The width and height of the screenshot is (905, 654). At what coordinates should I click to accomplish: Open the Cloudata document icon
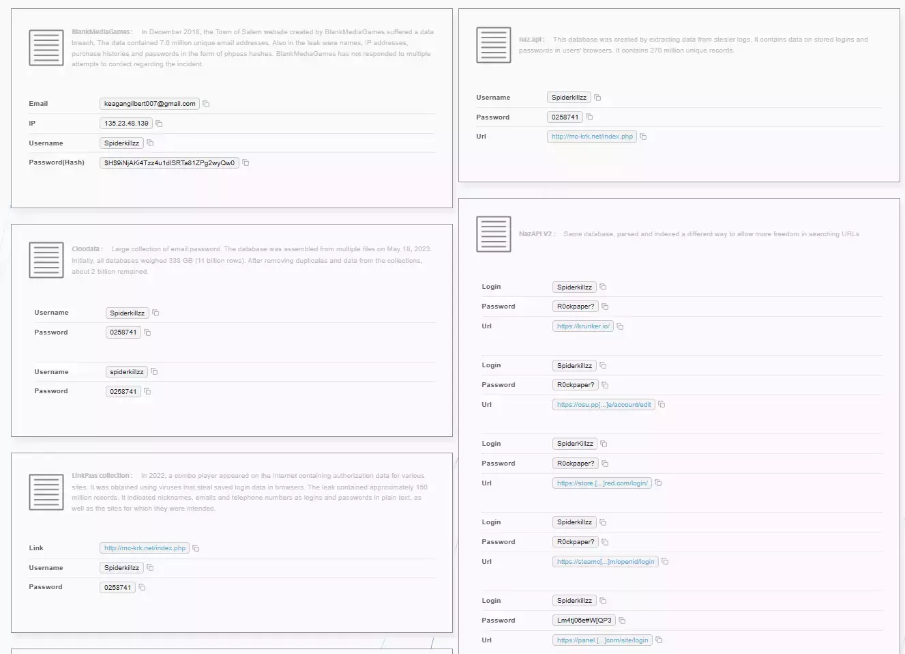point(46,260)
